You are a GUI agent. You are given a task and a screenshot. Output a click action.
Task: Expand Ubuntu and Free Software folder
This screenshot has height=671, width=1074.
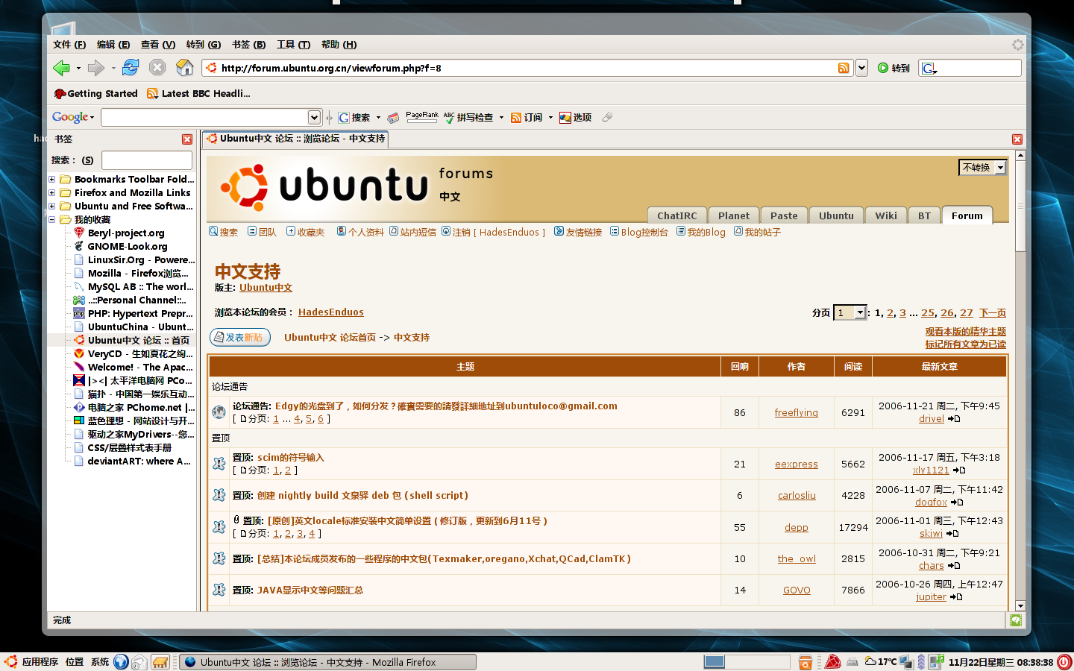pos(52,207)
